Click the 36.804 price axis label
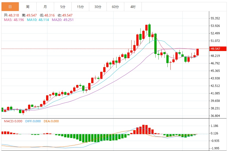Image resolution: width=228 pixels, height=151 pixels. point(215,116)
